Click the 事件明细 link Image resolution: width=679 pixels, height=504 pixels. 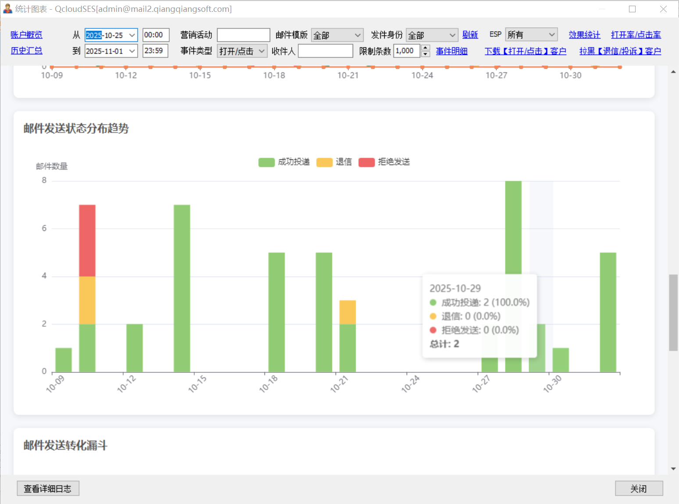coord(451,51)
